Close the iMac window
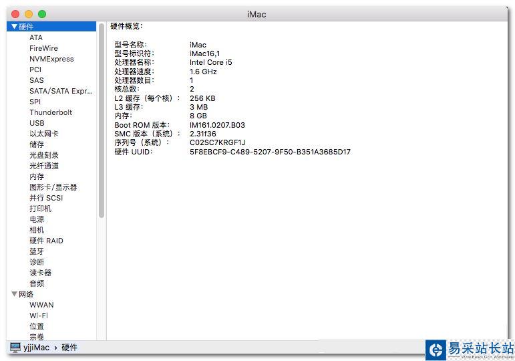 (15, 14)
